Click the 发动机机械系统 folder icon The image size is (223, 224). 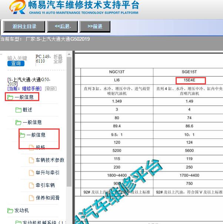(18, 222)
